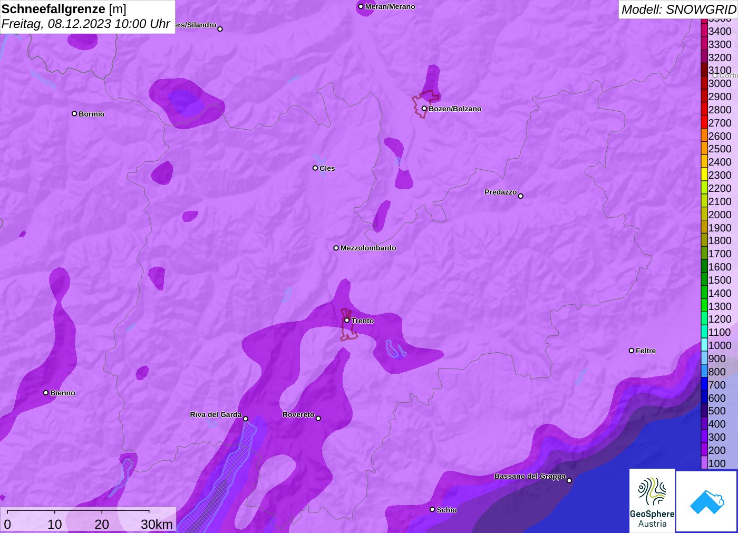Click the Modell: SNOWGRID label
The width and height of the screenshot is (738, 533).
[x=678, y=9]
